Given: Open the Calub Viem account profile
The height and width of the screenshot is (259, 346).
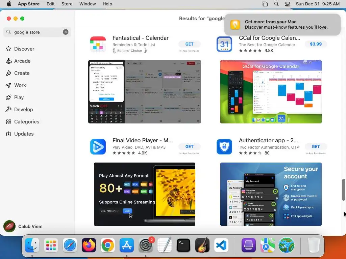Looking at the screenshot, I should pyautogui.click(x=23, y=226).
